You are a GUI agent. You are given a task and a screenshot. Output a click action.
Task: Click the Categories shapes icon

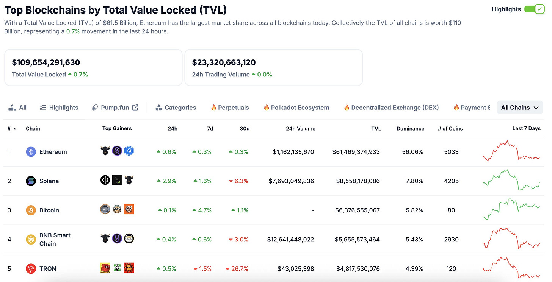pyautogui.click(x=158, y=108)
